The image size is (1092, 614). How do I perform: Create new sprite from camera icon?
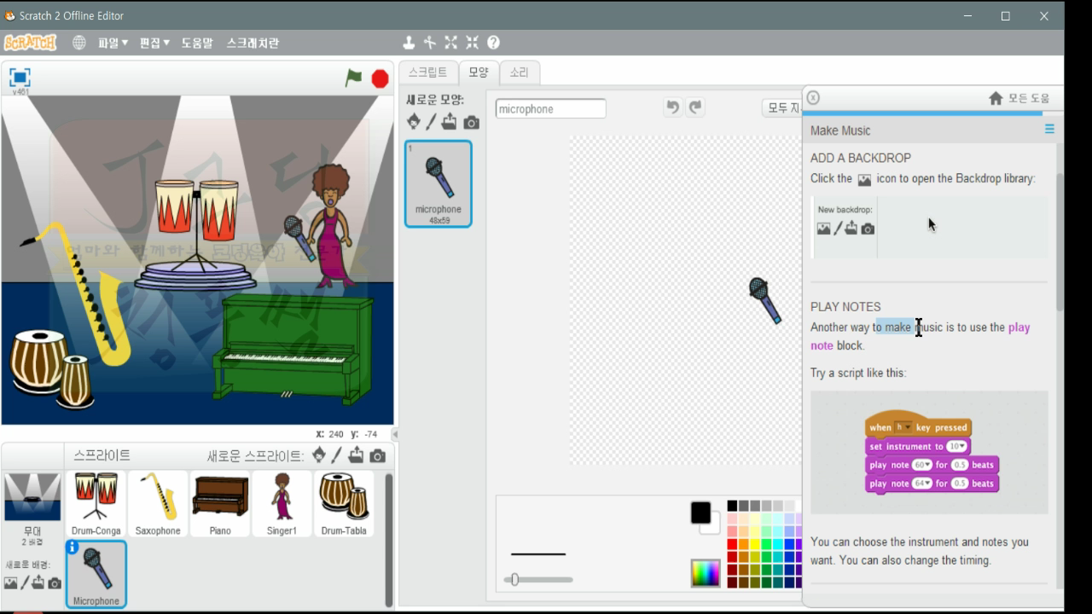(x=377, y=456)
